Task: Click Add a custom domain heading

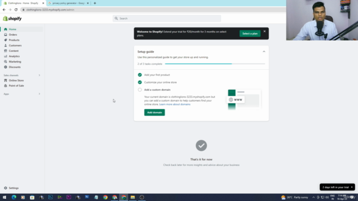Action: [157, 90]
